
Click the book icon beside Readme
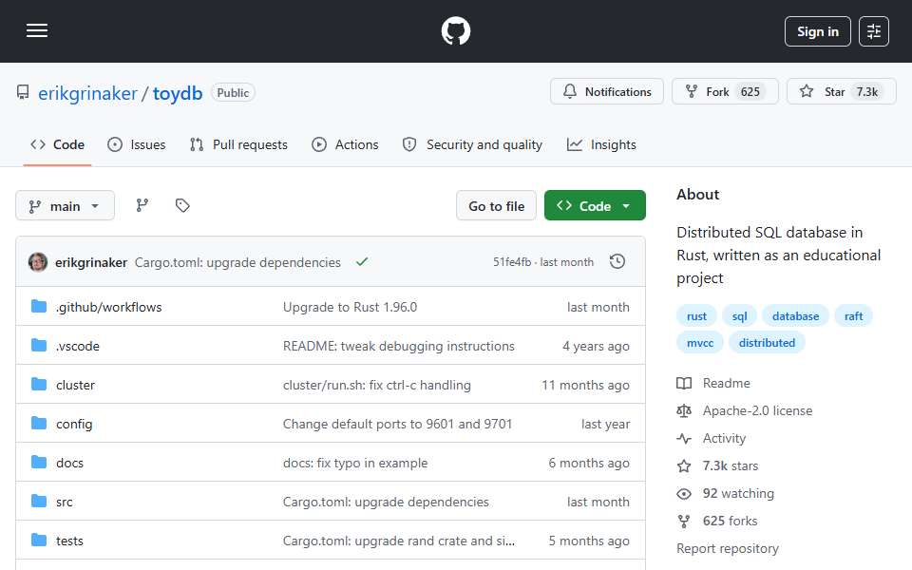pyautogui.click(x=684, y=383)
